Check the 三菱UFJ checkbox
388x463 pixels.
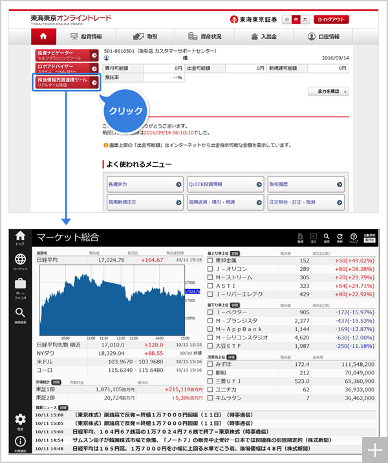(x=210, y=382)
